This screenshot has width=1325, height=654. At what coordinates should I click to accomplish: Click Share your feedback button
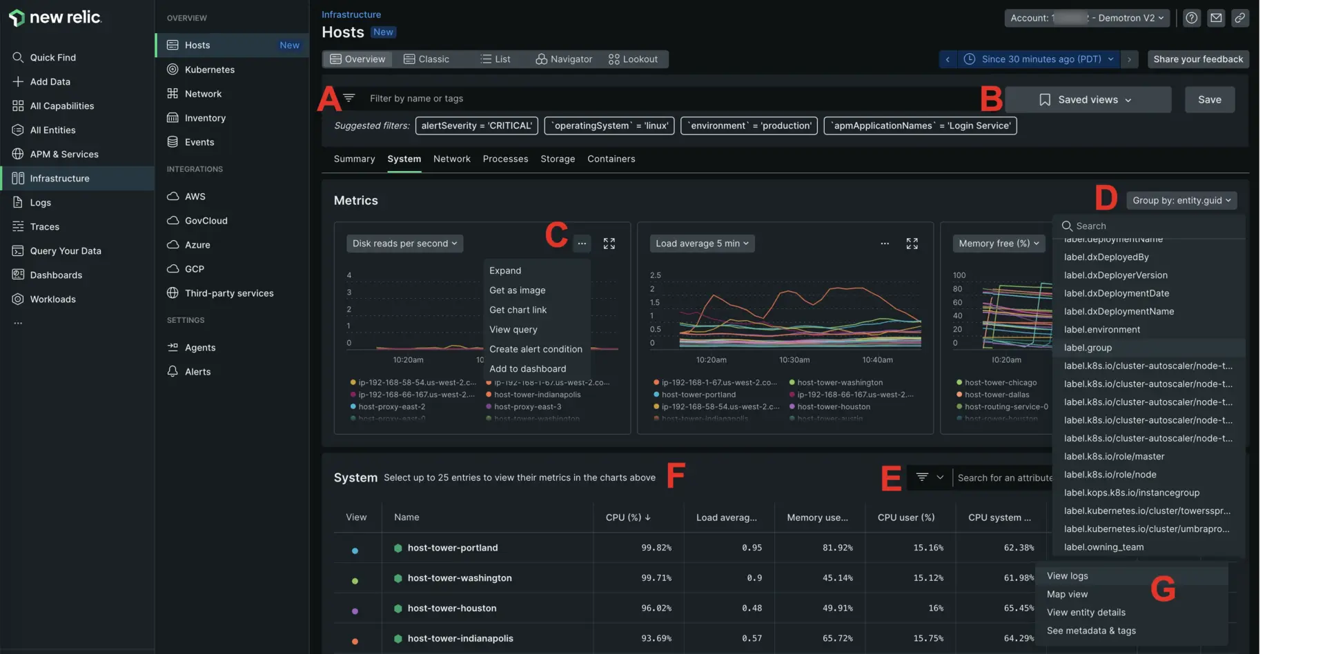pos(1197,59)
